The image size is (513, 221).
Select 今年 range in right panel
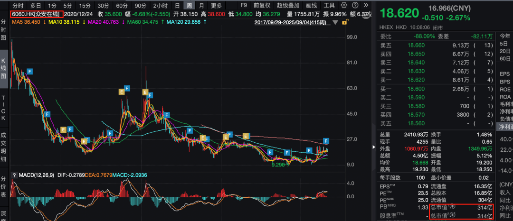point(505,36)
